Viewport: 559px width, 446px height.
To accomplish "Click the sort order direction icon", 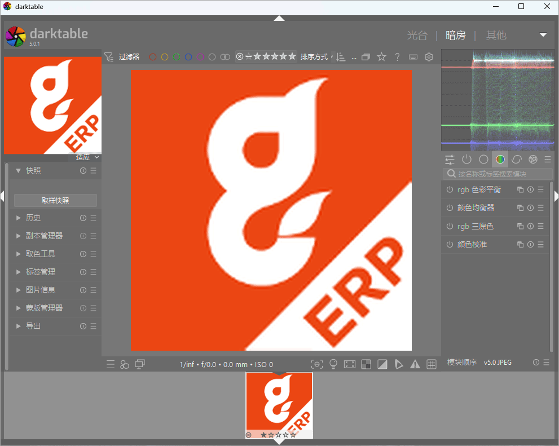I will coord(340,57).
